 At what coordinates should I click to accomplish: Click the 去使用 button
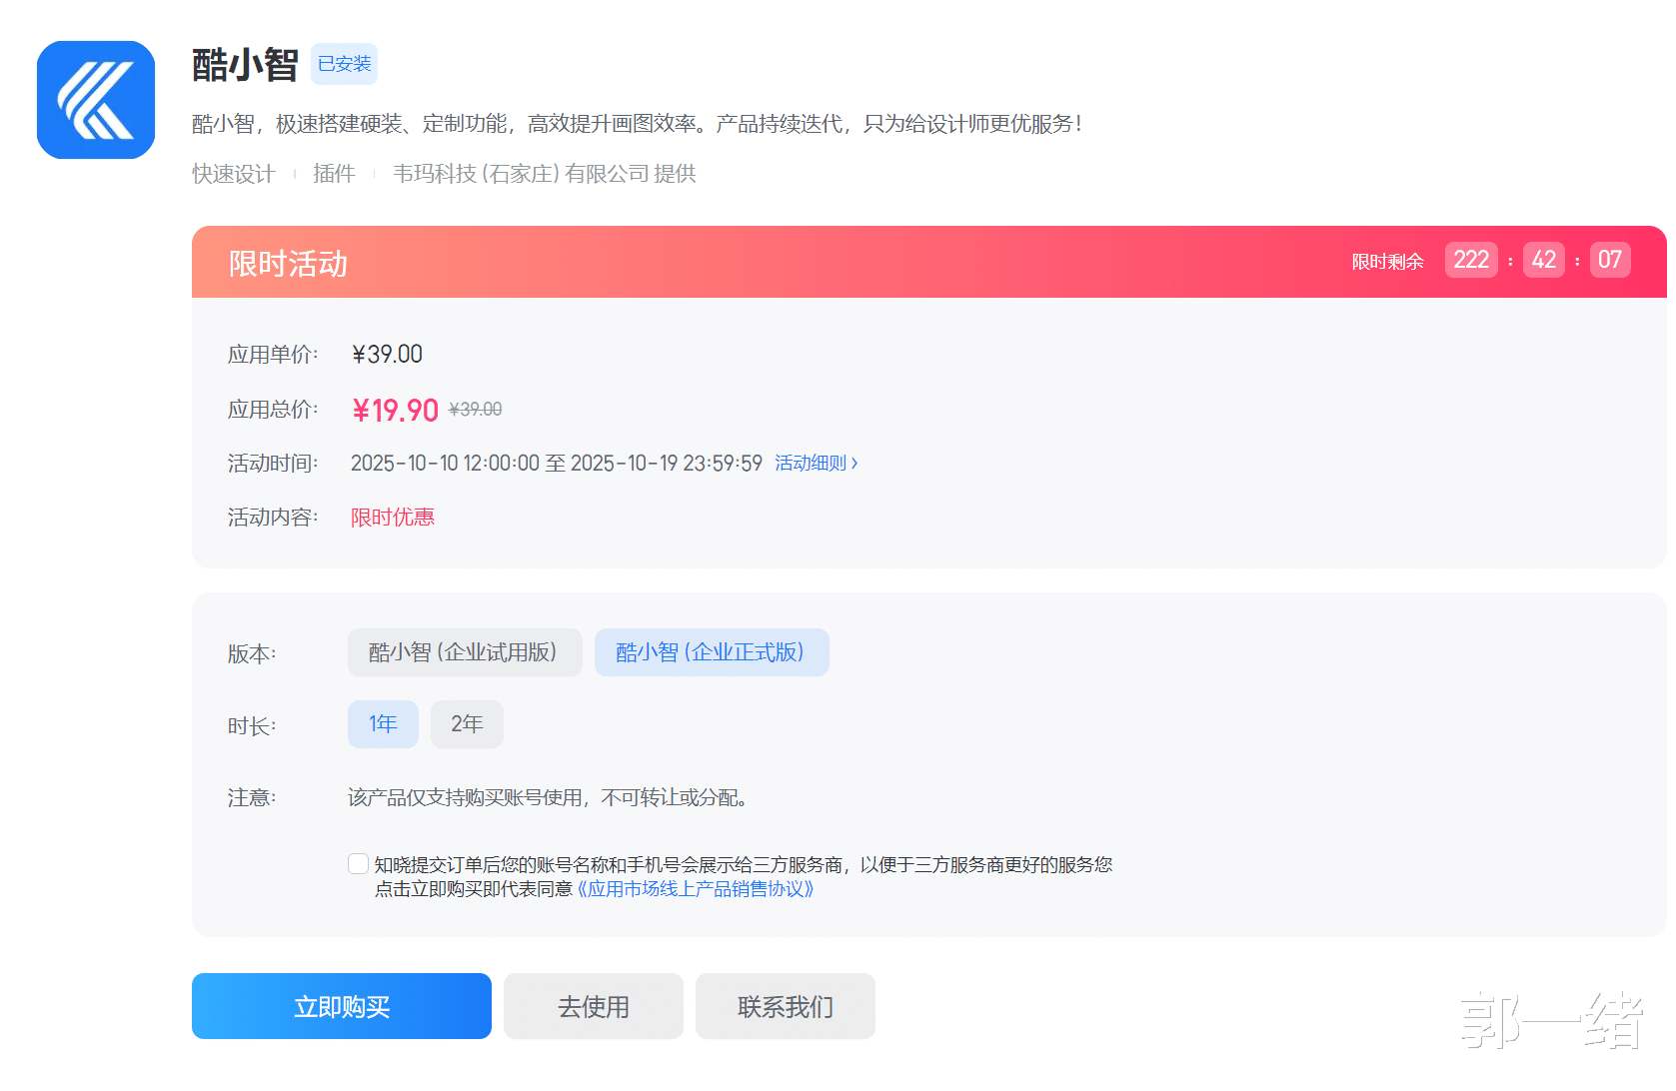tap(594, 1006)
